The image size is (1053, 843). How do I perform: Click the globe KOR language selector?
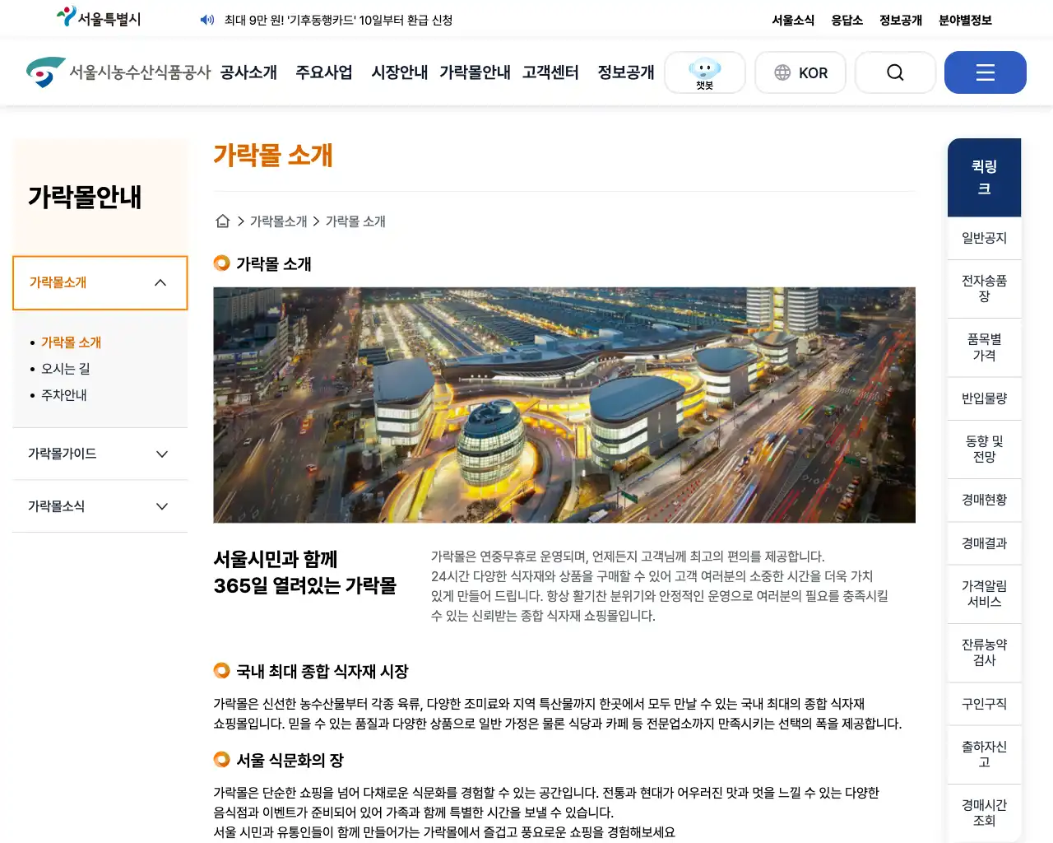click(x=800, y=72)
